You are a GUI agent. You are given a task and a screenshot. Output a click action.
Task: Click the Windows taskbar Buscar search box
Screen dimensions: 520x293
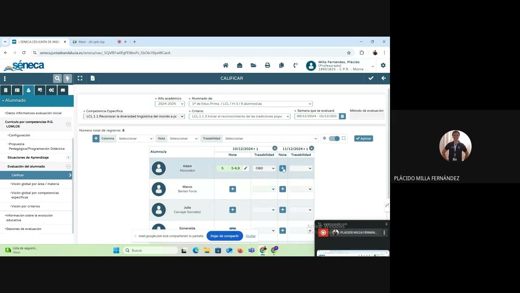click(x=150, y=250)
